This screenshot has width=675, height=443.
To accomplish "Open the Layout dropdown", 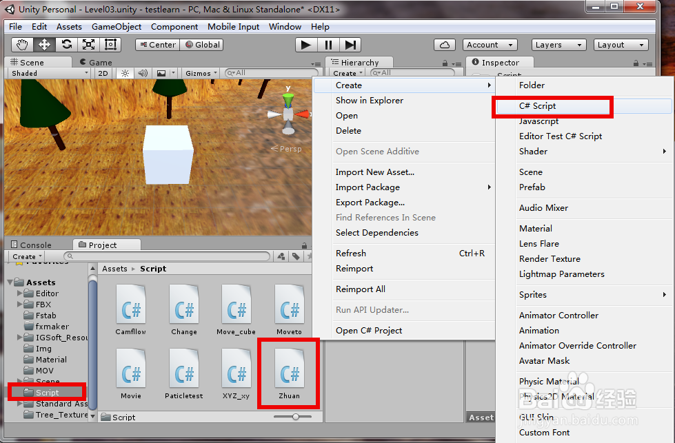I will coord(621,45).
